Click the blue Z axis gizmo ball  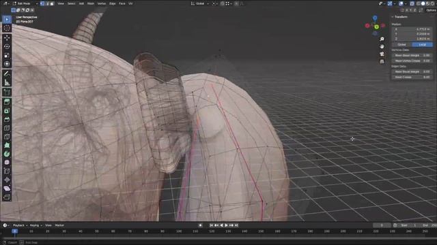[x=375, y=18]
